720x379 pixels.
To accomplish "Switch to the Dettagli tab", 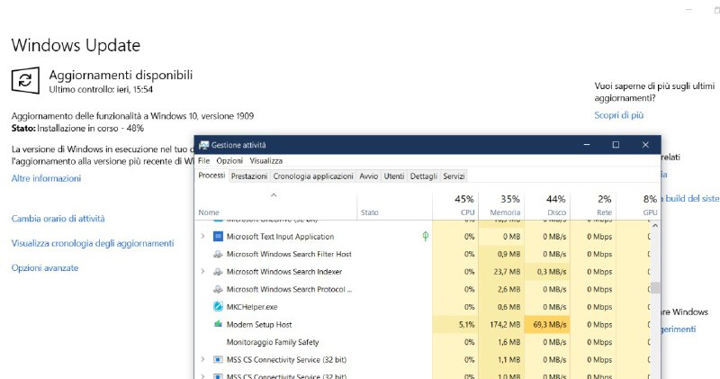I will [x=423, y=176].
